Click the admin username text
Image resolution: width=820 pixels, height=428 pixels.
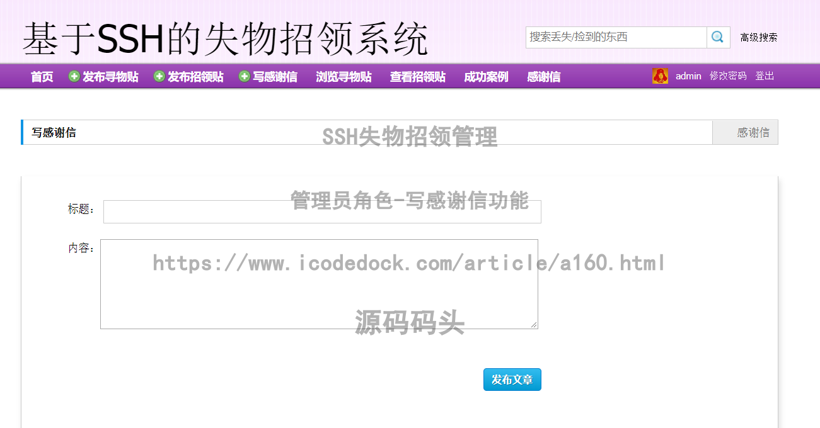(688, 76)
